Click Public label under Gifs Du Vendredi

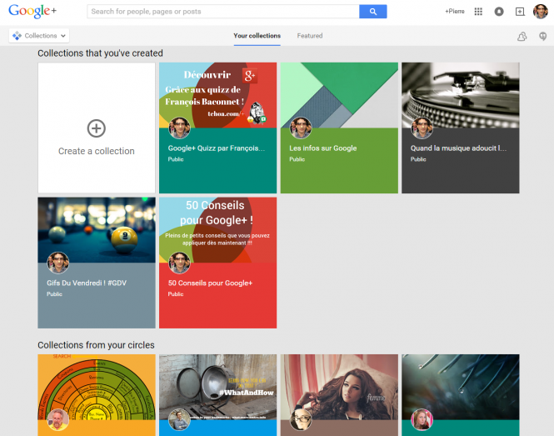point(54,293)
